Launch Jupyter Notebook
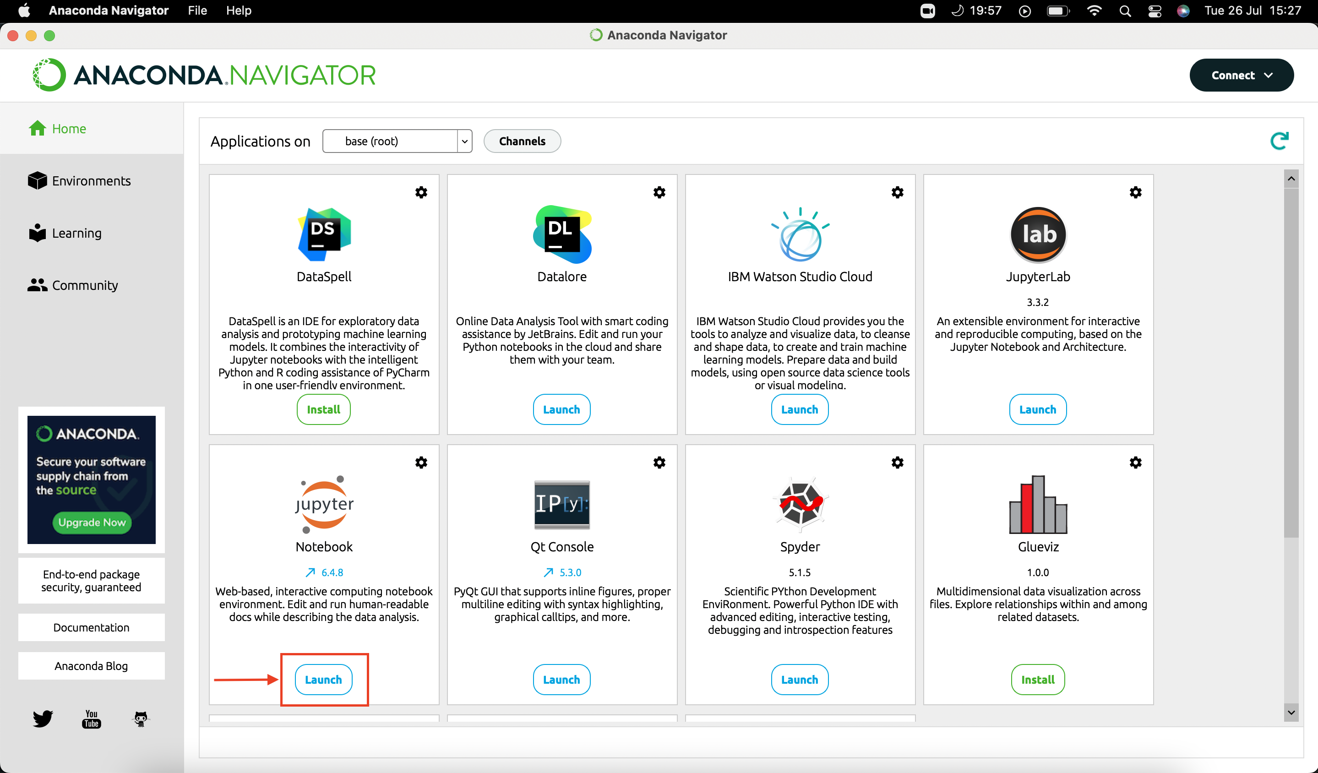Image resolution: width=1318 pixels, height=773 pixels. coord(323,680)
